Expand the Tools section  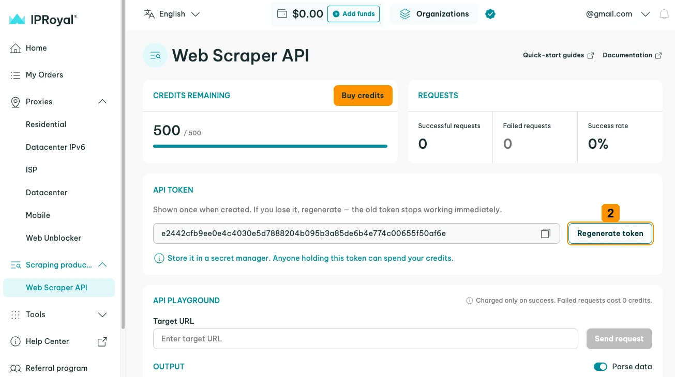[x=102, y=315]
